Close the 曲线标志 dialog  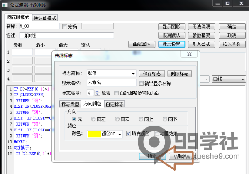coord(189,54)
